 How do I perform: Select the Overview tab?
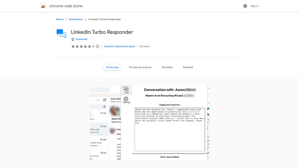[x=112, y=67]
